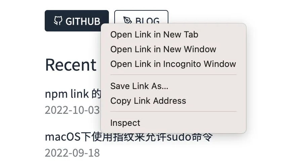The width and height of the screenshot is (285, 162).
Task: Choose Open Link in New Tab
Action: pos(154,34)
